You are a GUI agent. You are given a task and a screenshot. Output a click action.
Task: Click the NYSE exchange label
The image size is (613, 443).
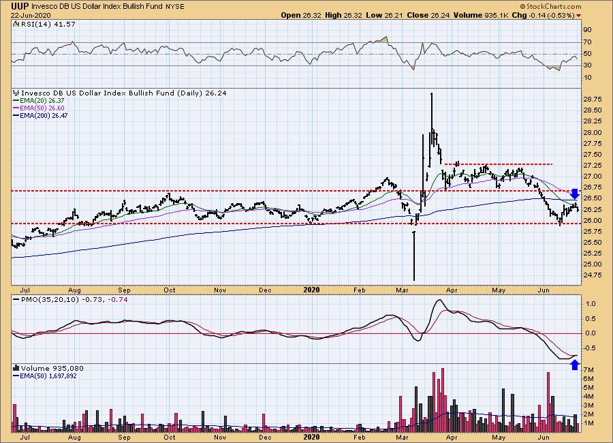pos(175,7)
